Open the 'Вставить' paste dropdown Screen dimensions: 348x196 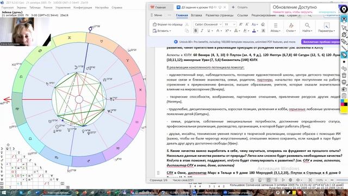tap(162, 30)
